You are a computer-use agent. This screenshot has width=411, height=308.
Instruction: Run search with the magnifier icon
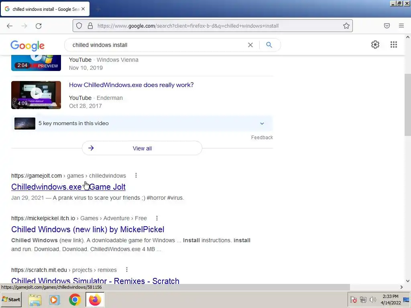(269, 45)
